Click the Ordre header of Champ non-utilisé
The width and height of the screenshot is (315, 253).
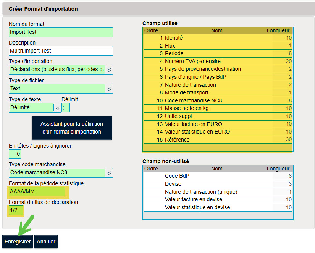[x=151, y=169]
